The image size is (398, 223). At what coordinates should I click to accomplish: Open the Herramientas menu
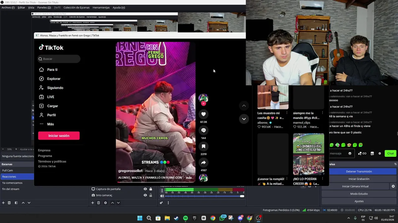[101, 7]
